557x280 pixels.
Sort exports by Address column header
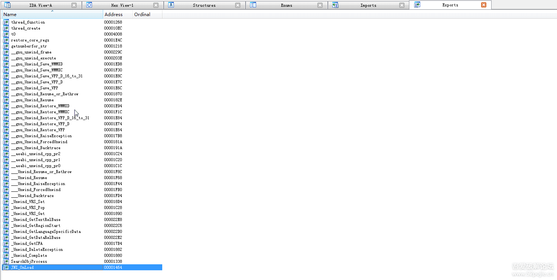pyautogui.click(x=118, y=14)
